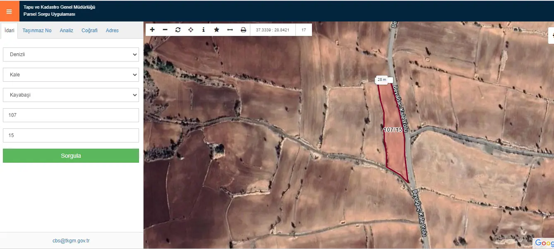
Task: Expand the Kale district dropdown
Action: point(71,75)
